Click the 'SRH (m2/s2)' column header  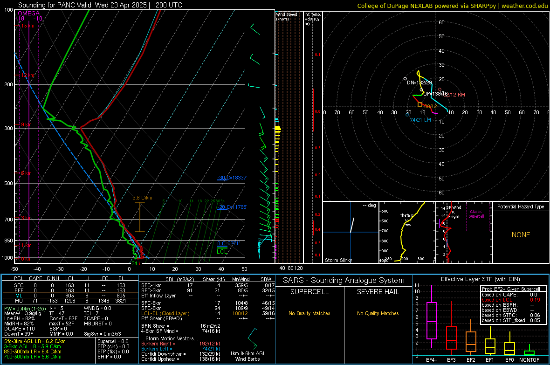179,279
